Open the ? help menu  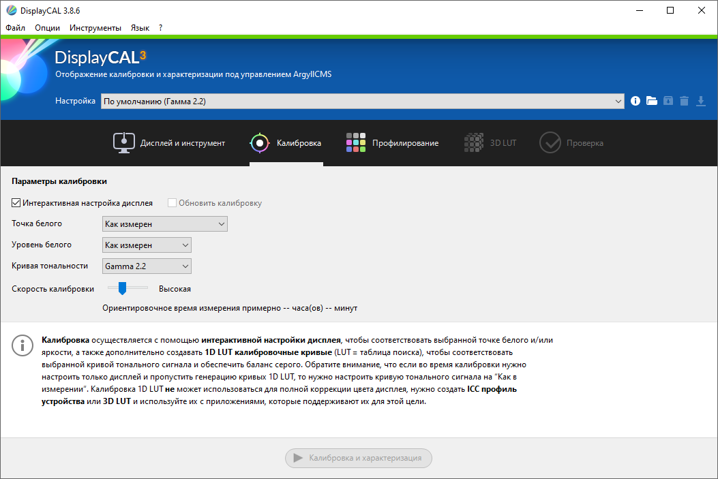coord(160,28)
